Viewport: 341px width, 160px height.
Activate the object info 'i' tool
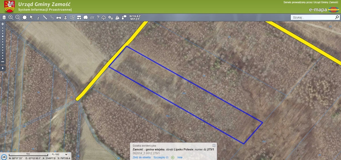38,17
